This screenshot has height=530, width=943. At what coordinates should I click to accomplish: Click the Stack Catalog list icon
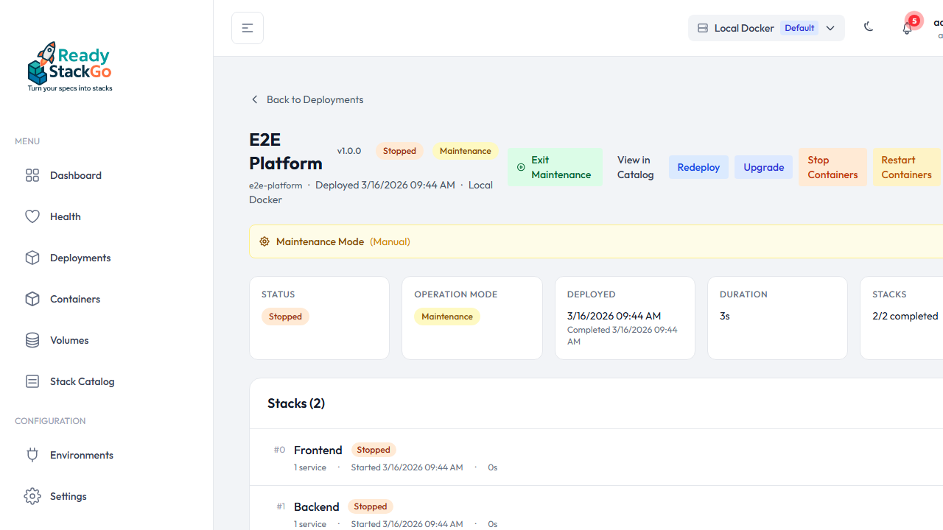click(32, 381)
